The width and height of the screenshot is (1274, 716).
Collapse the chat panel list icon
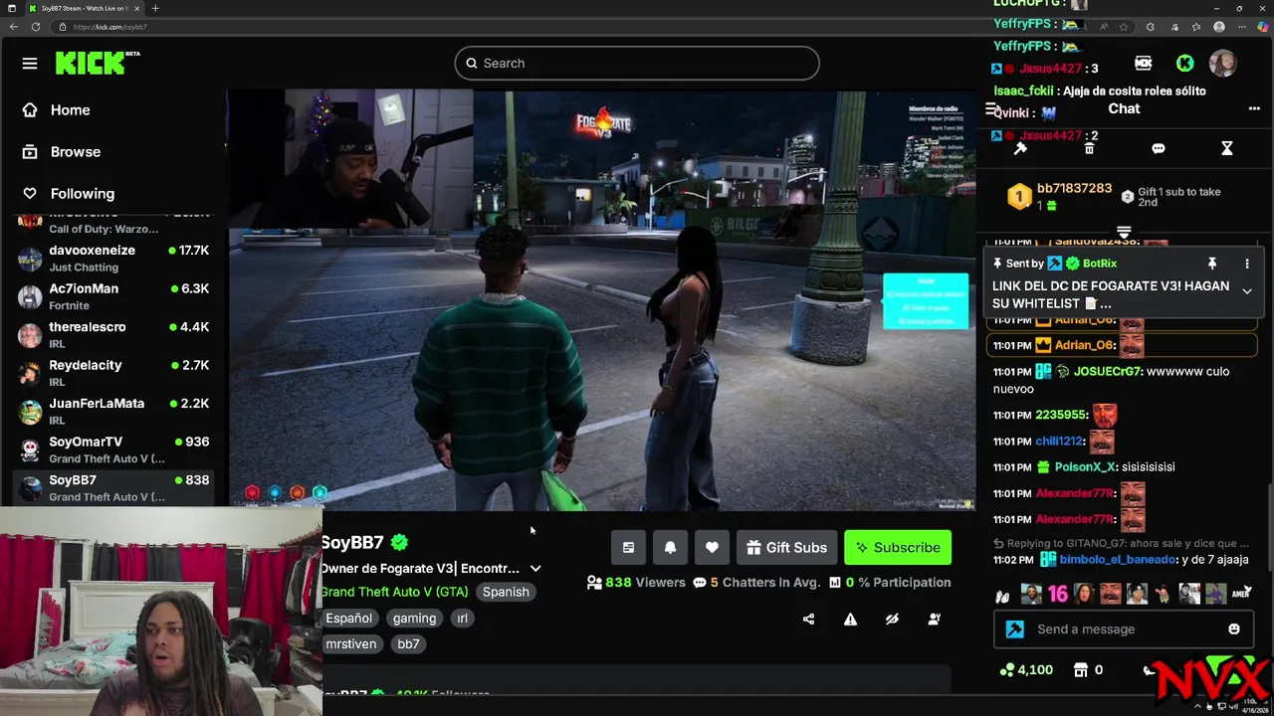[991, 109]
